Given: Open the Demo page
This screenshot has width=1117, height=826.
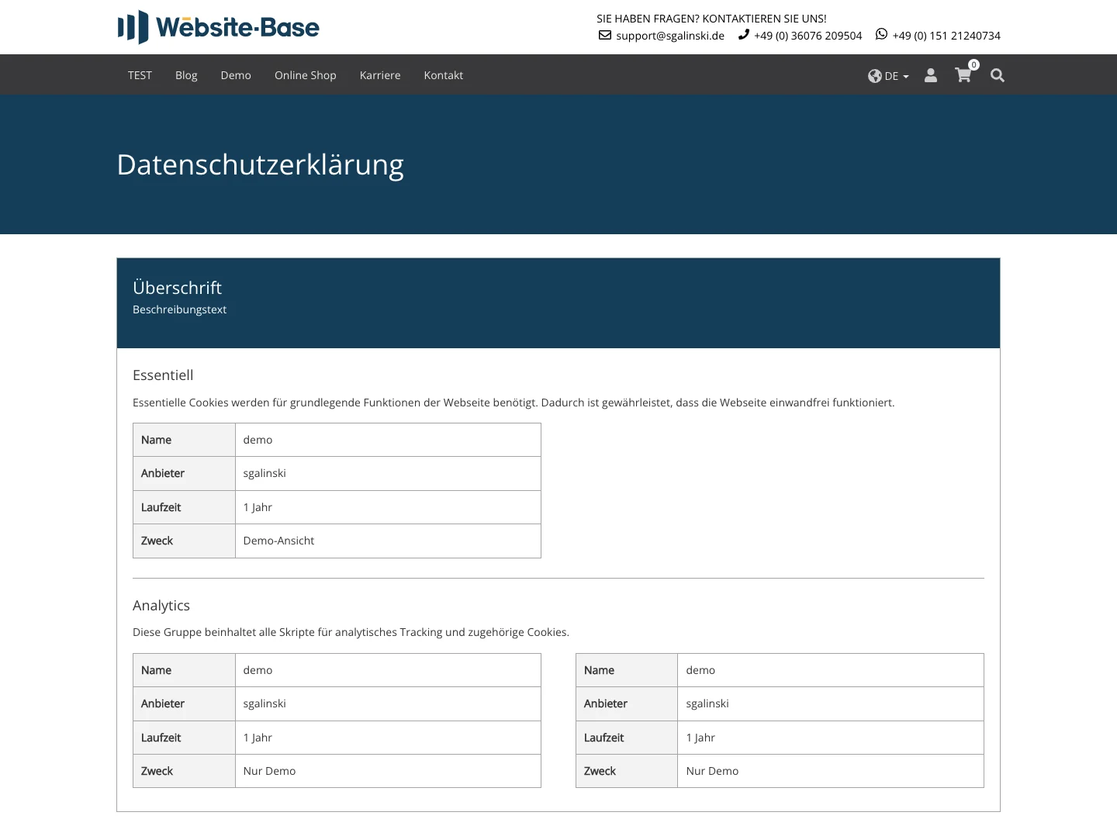Looking at the screenshot, I should click(x=236, y=75).
